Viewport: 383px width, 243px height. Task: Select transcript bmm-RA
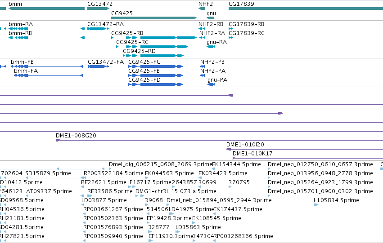point(21,24)
